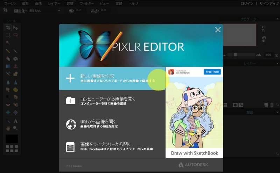280x173 pixels.
Task: Select the Red Eye Reduction tool
Action: tap(8, 105)
